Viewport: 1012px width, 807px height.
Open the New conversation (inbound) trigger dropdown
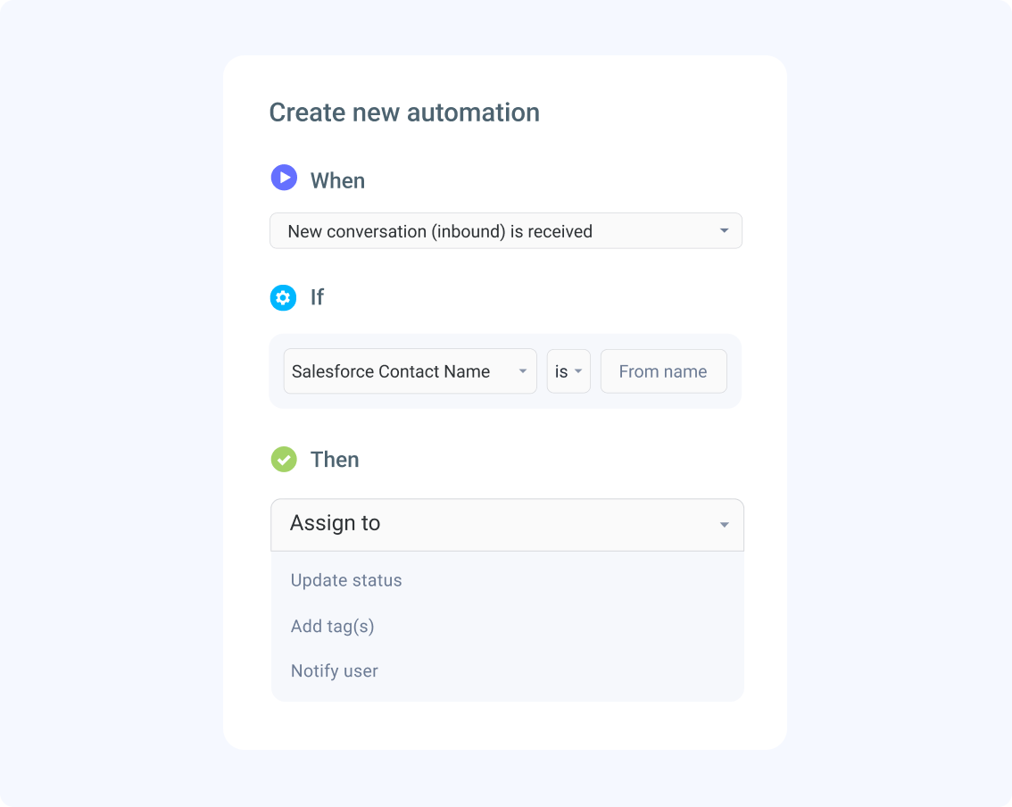[x=506, y=230]
